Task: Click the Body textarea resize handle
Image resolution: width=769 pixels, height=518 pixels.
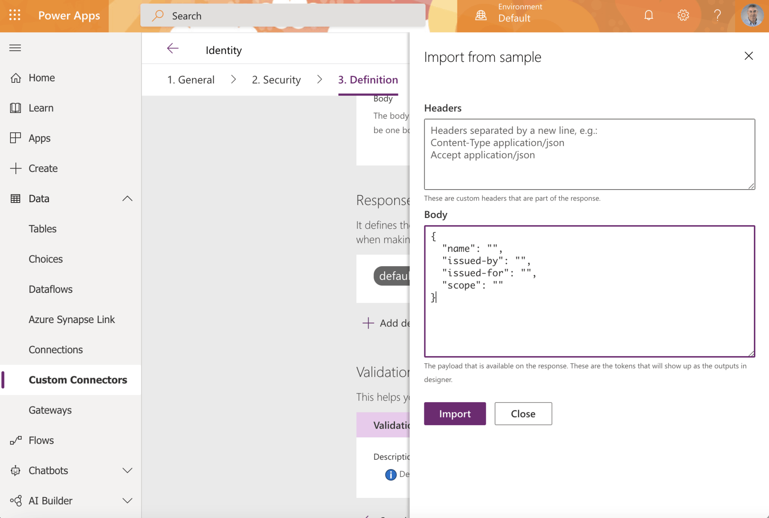Action: pos(751,354)
